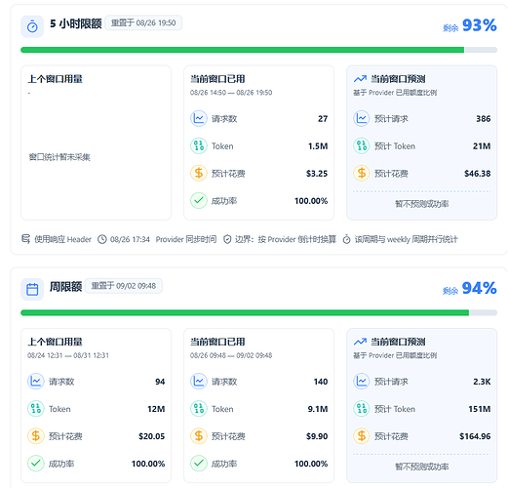Click 窗口统计暂未采集 message
This screenshot has height=488, width=508.
pos(59,157)
